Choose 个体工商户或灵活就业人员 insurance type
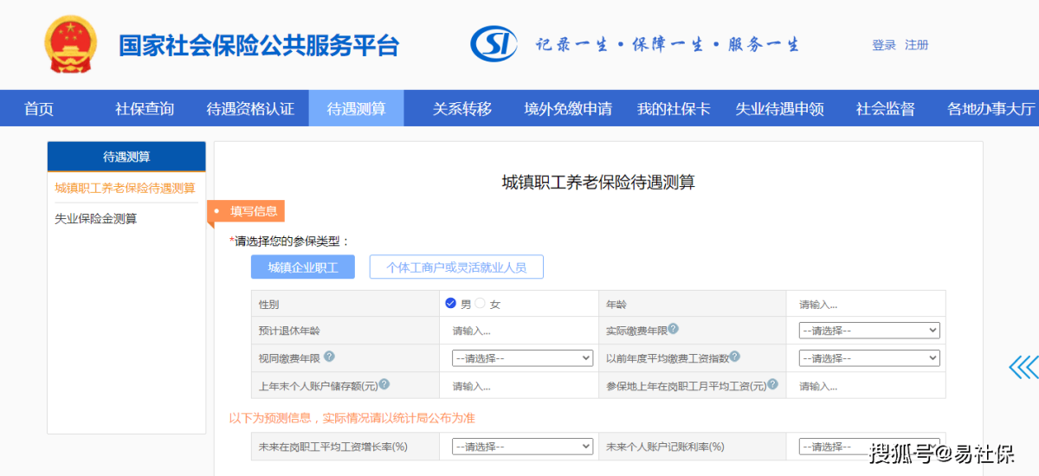Screen dimensions: 1039x476 456,267
